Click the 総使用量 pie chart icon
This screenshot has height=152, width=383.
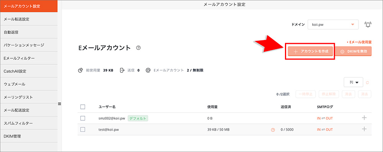coord(80,70)
